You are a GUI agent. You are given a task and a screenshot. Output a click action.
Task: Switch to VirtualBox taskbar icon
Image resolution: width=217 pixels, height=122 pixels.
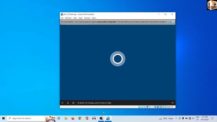(108, 118)
